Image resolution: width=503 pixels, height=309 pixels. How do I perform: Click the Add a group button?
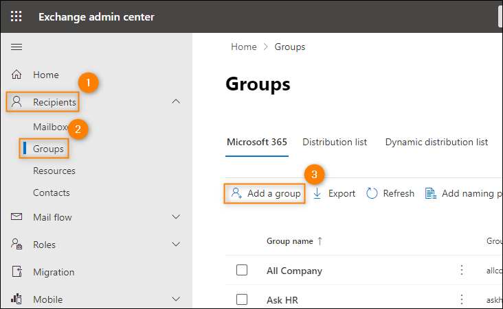[265, 193]
